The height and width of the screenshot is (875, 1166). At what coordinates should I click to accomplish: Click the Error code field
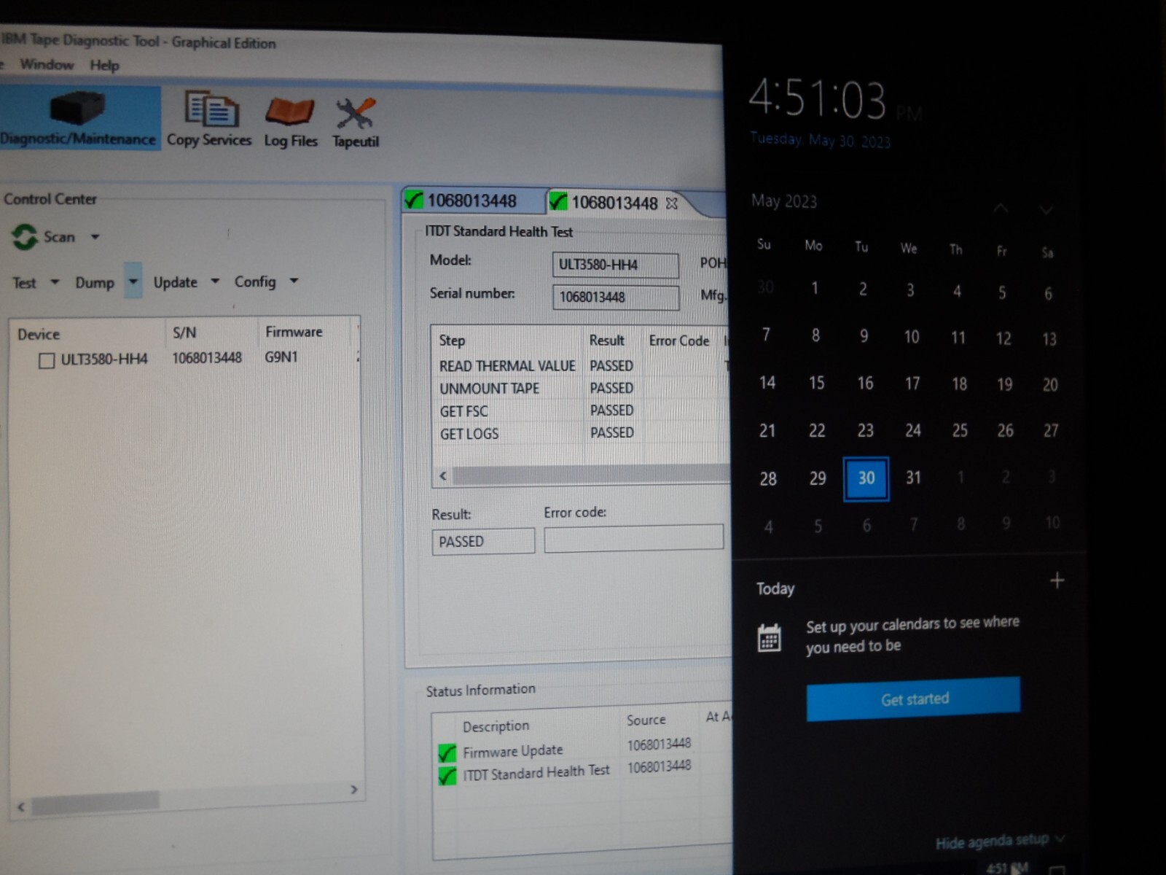(x=633, y=538)
